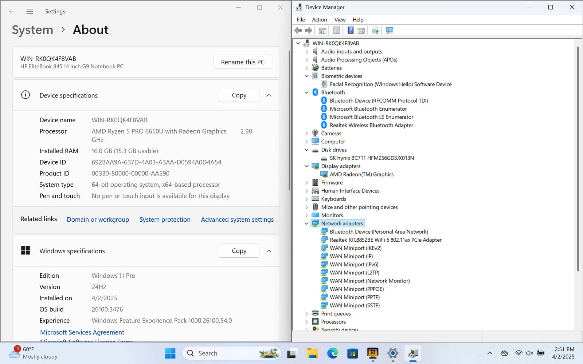Viewport: 583px width, 364px height.
Task: Open File menu in Device Manager
Action: 301,20
